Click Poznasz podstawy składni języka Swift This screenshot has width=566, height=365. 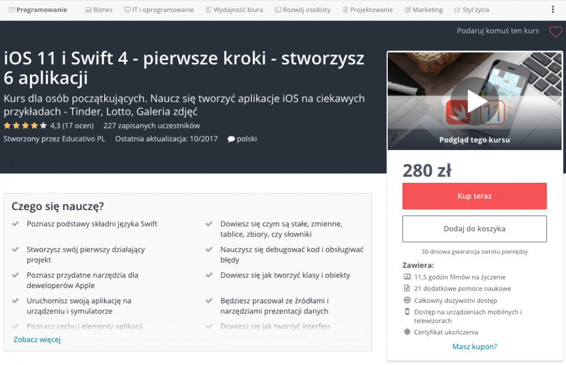click(x=92, y=224)
